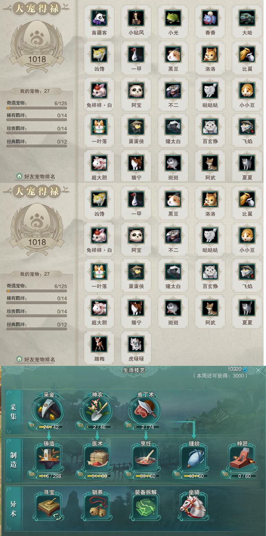This screenshot has height=536, width=266.
Task: Select the 庖丁术 butchery skill
Action: point(146,410)
